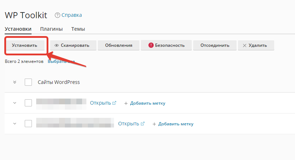The height and width of the screenshot is (160, 295).
Task: Click the red warning icon on Безопасность
Action: point(151,45)
